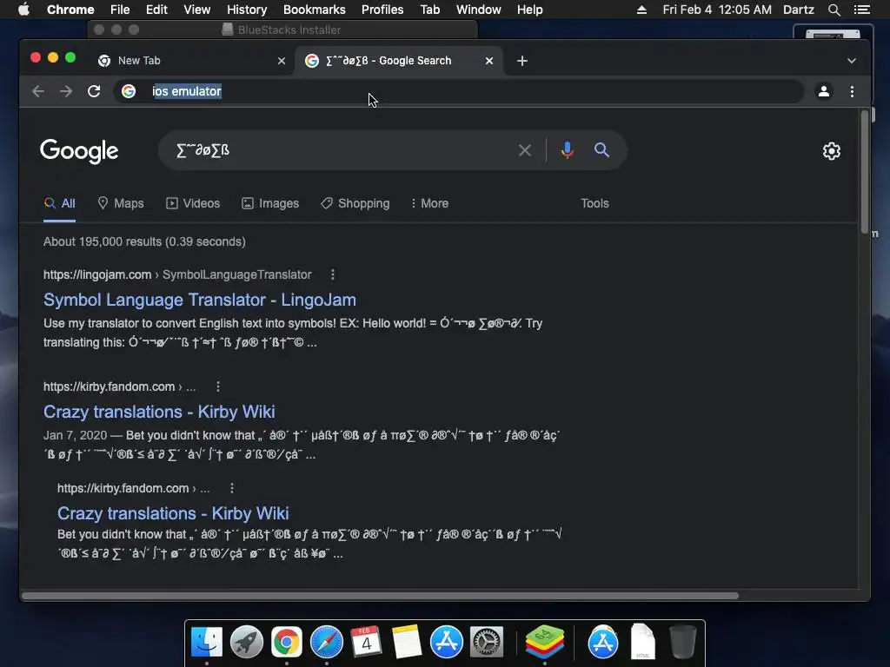Open Safari from the Dock

tap(327, 642)
